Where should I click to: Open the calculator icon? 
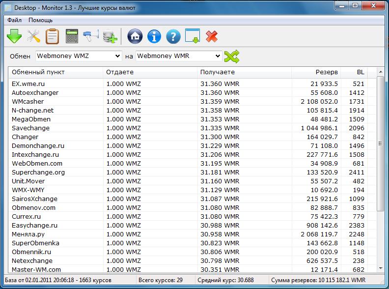[72, 36]
